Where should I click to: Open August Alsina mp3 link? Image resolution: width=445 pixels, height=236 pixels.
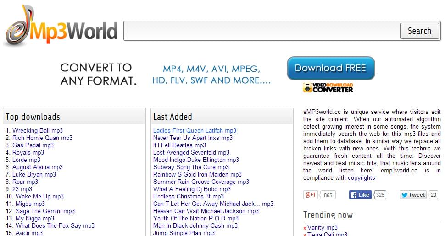pyautogui.click(x=38, y=167)
